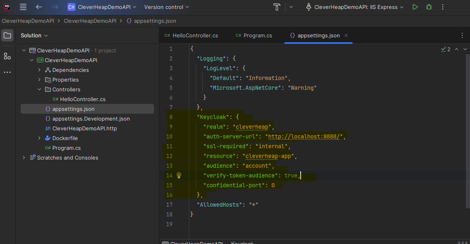Navigate forward using the right arrow icon
Viewport: 470px width, 244px height.
[55, 7]
